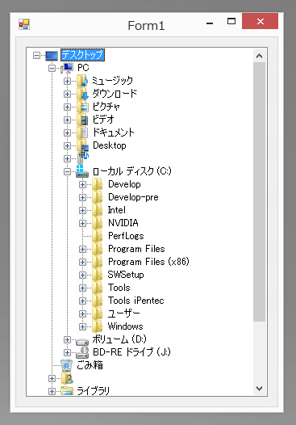The width and height of the screenshot is (296, 425).
Task: Click the ビデオ folder icon
Action: [82, 120]
